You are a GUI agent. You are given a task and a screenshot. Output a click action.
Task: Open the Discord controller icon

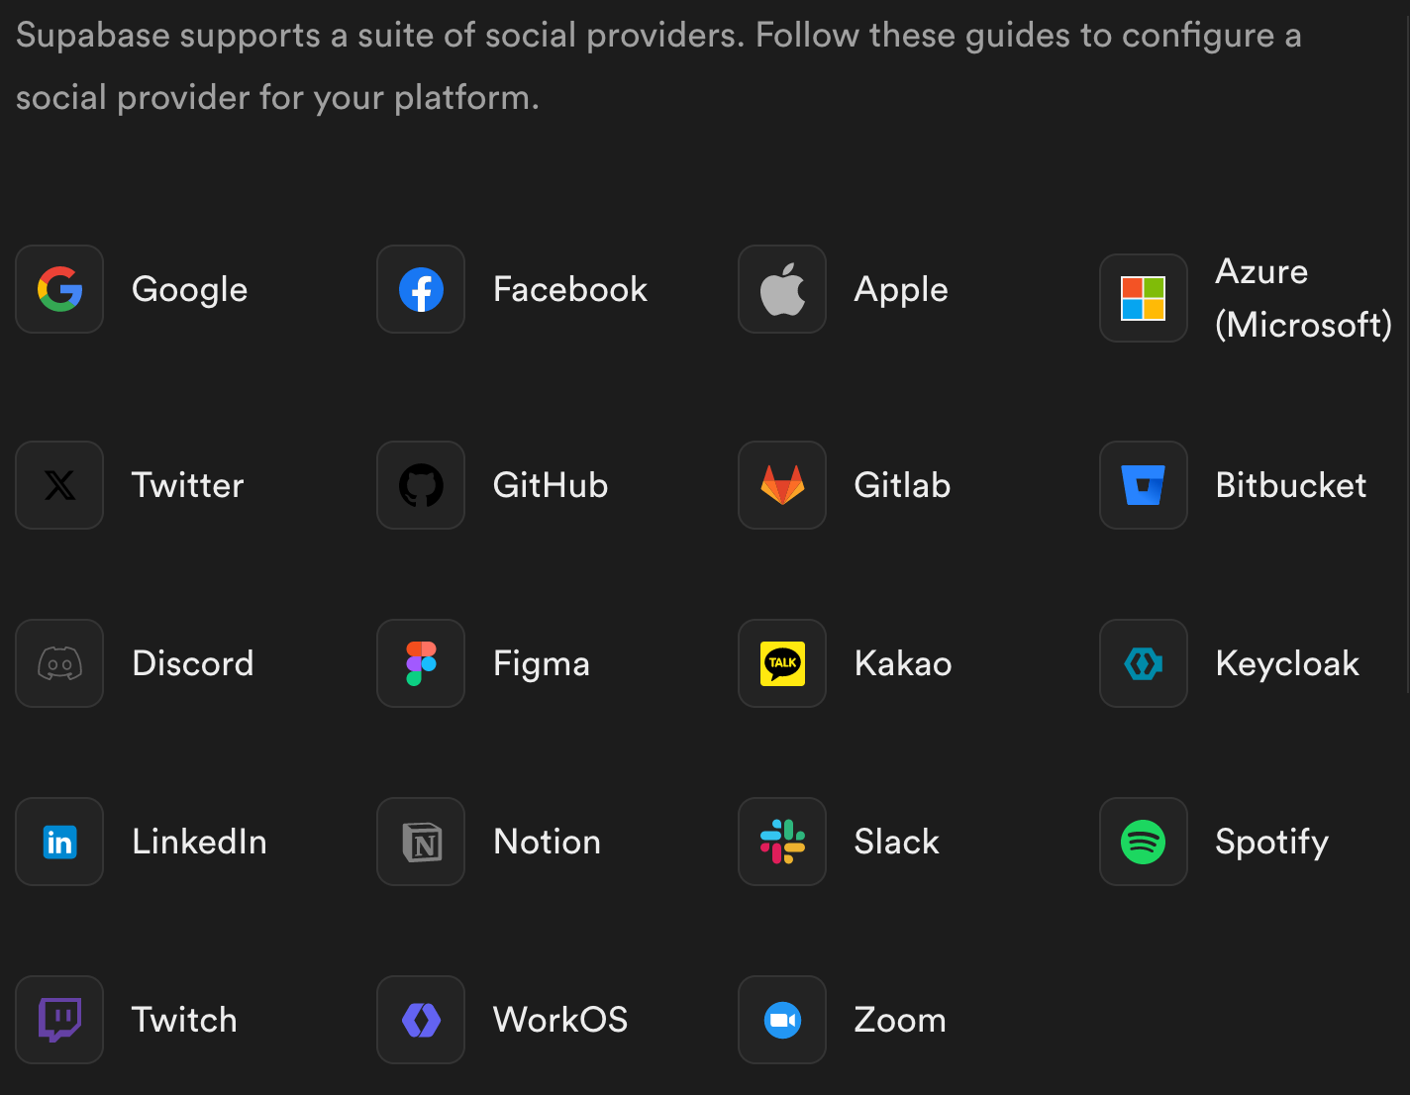pos(59,663)
